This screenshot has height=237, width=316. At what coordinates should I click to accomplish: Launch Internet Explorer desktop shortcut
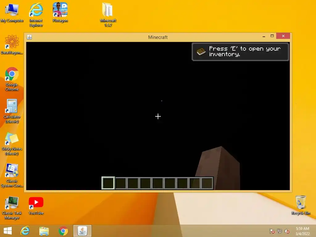tap(36, 15)
